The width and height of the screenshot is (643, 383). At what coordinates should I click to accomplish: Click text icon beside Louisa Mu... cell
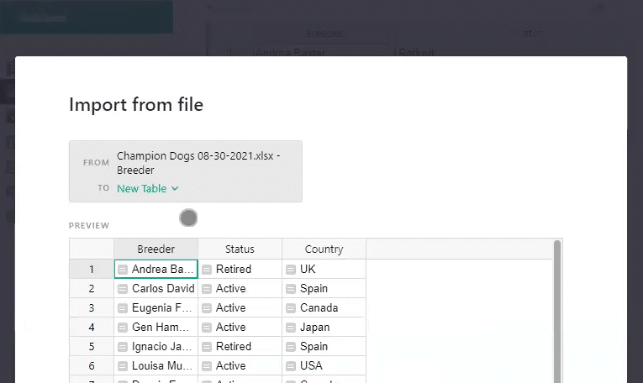click(x=123, y=366)
